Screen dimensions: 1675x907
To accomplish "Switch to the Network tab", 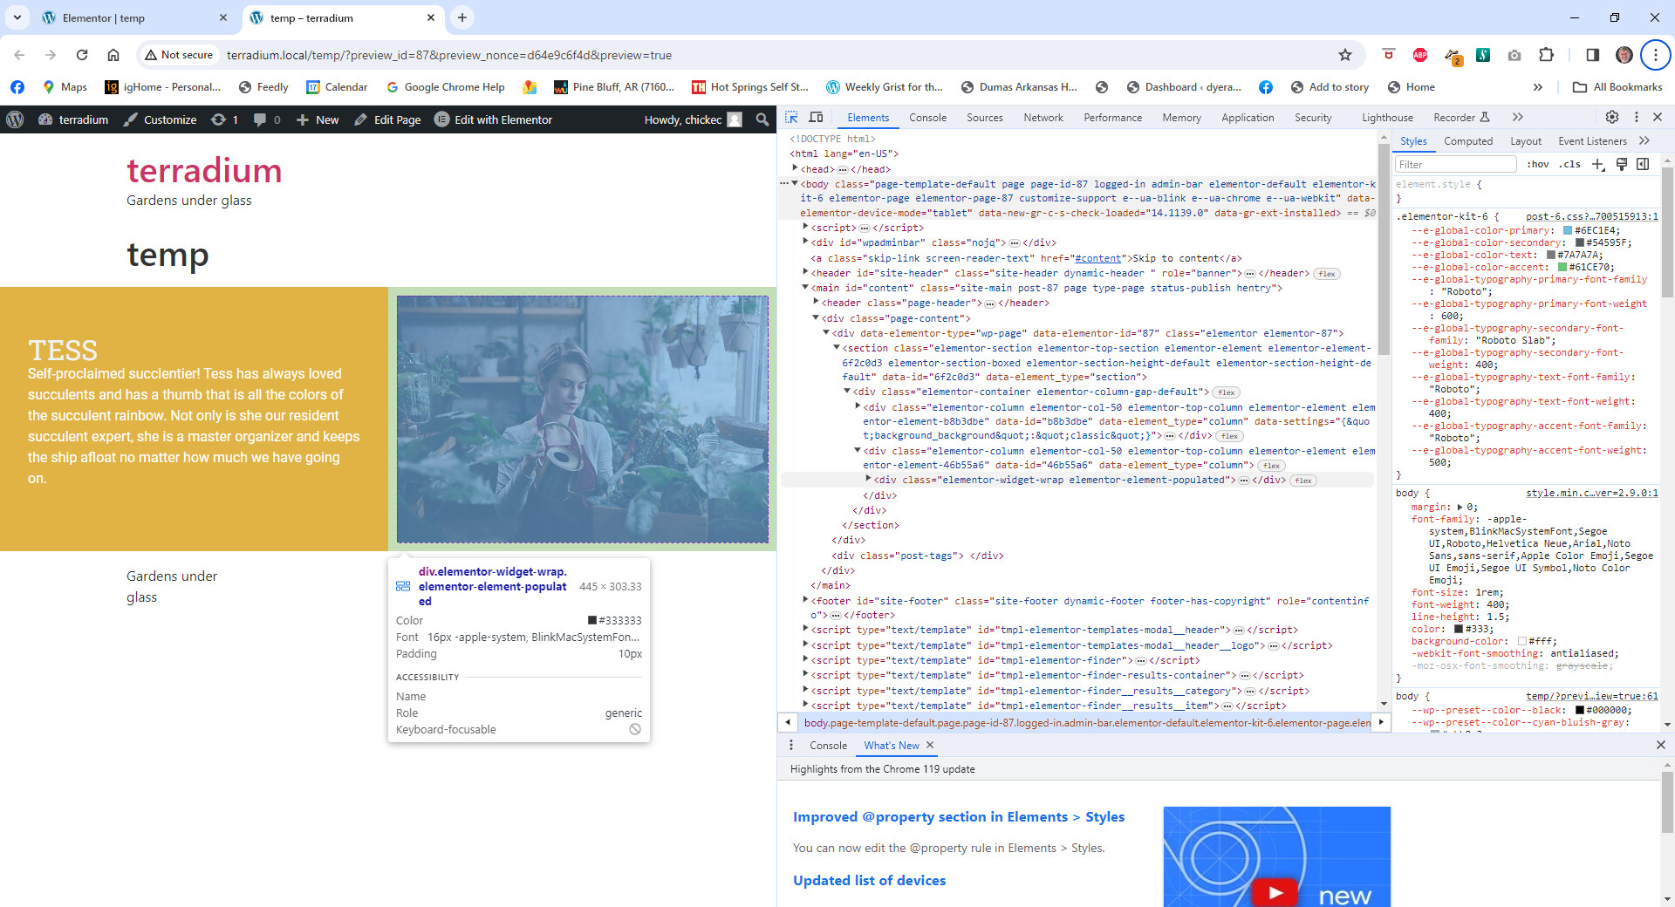I will click(1043, 118).
